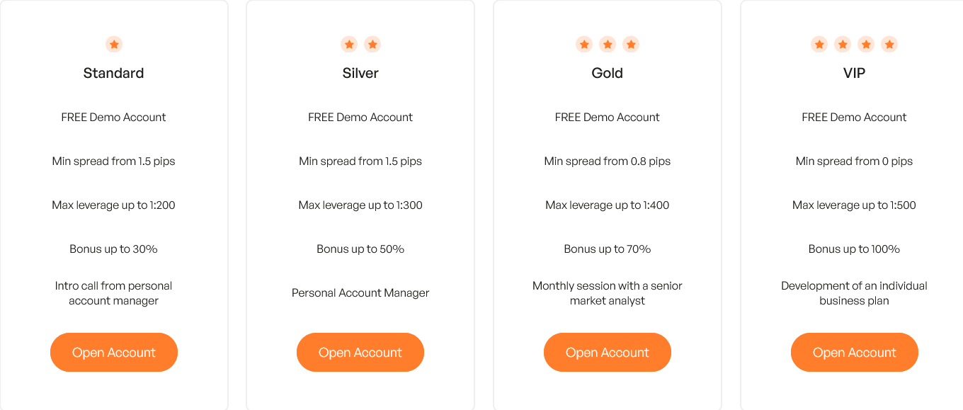Click the first star above Gold
The height and width of the screenshot is (410, 963).
point(584,45)
